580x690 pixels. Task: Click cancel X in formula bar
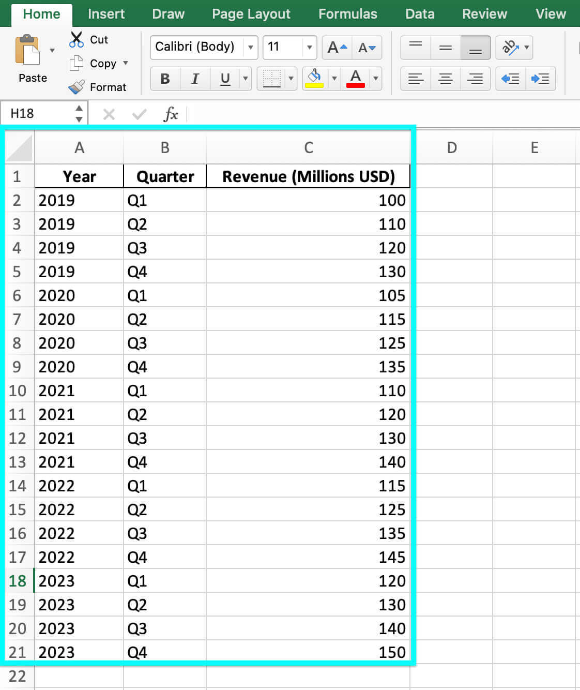(109, 114)
